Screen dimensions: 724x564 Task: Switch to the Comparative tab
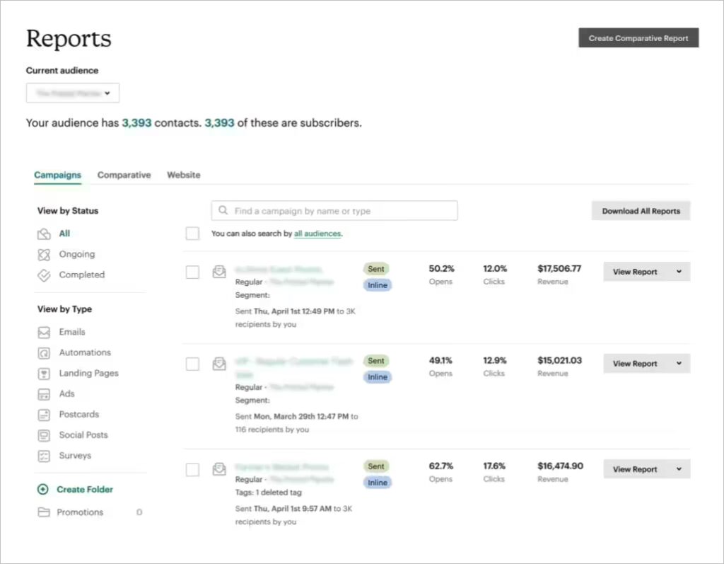click(x=124, y=175)
